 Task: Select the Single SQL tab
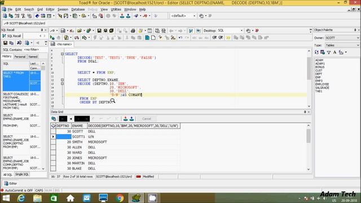click(22, 174)
